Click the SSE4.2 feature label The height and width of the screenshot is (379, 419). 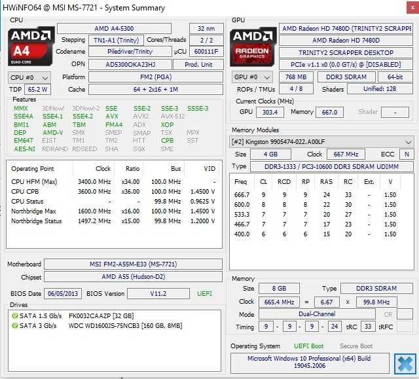(x=83, y=117)
